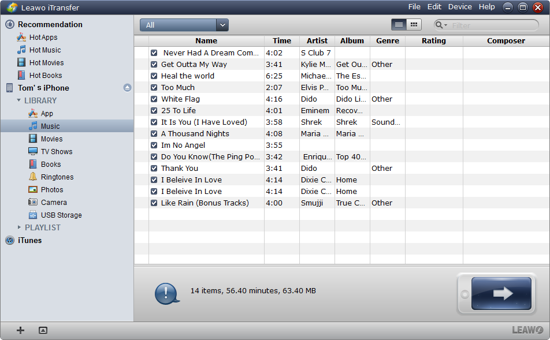Eject Tom's iPhone

127,88
